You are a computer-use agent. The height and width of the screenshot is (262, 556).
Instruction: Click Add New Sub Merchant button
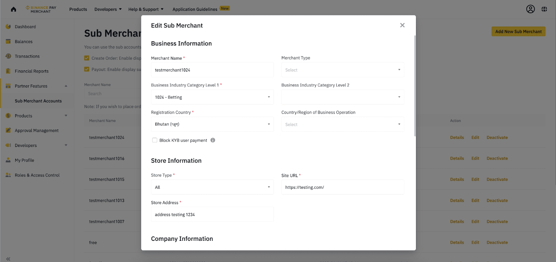pyautogui.click(x=518, y=32)
